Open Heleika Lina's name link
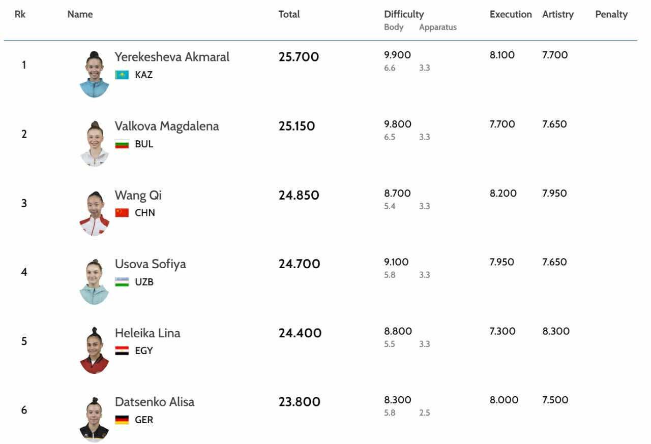This screenshot has height=444, width=651. coord(147,333)
